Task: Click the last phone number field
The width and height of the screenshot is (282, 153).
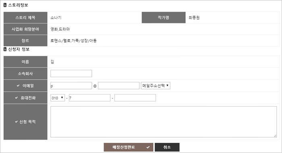Action: click(x=135, y=98)
